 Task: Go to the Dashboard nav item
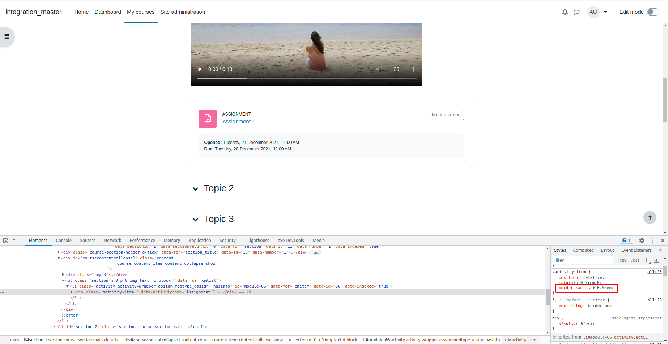108,12
